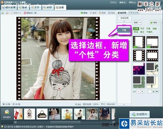Switch to the 水印 tab
This screenshot has height=129, width=163.
(48, 7)
